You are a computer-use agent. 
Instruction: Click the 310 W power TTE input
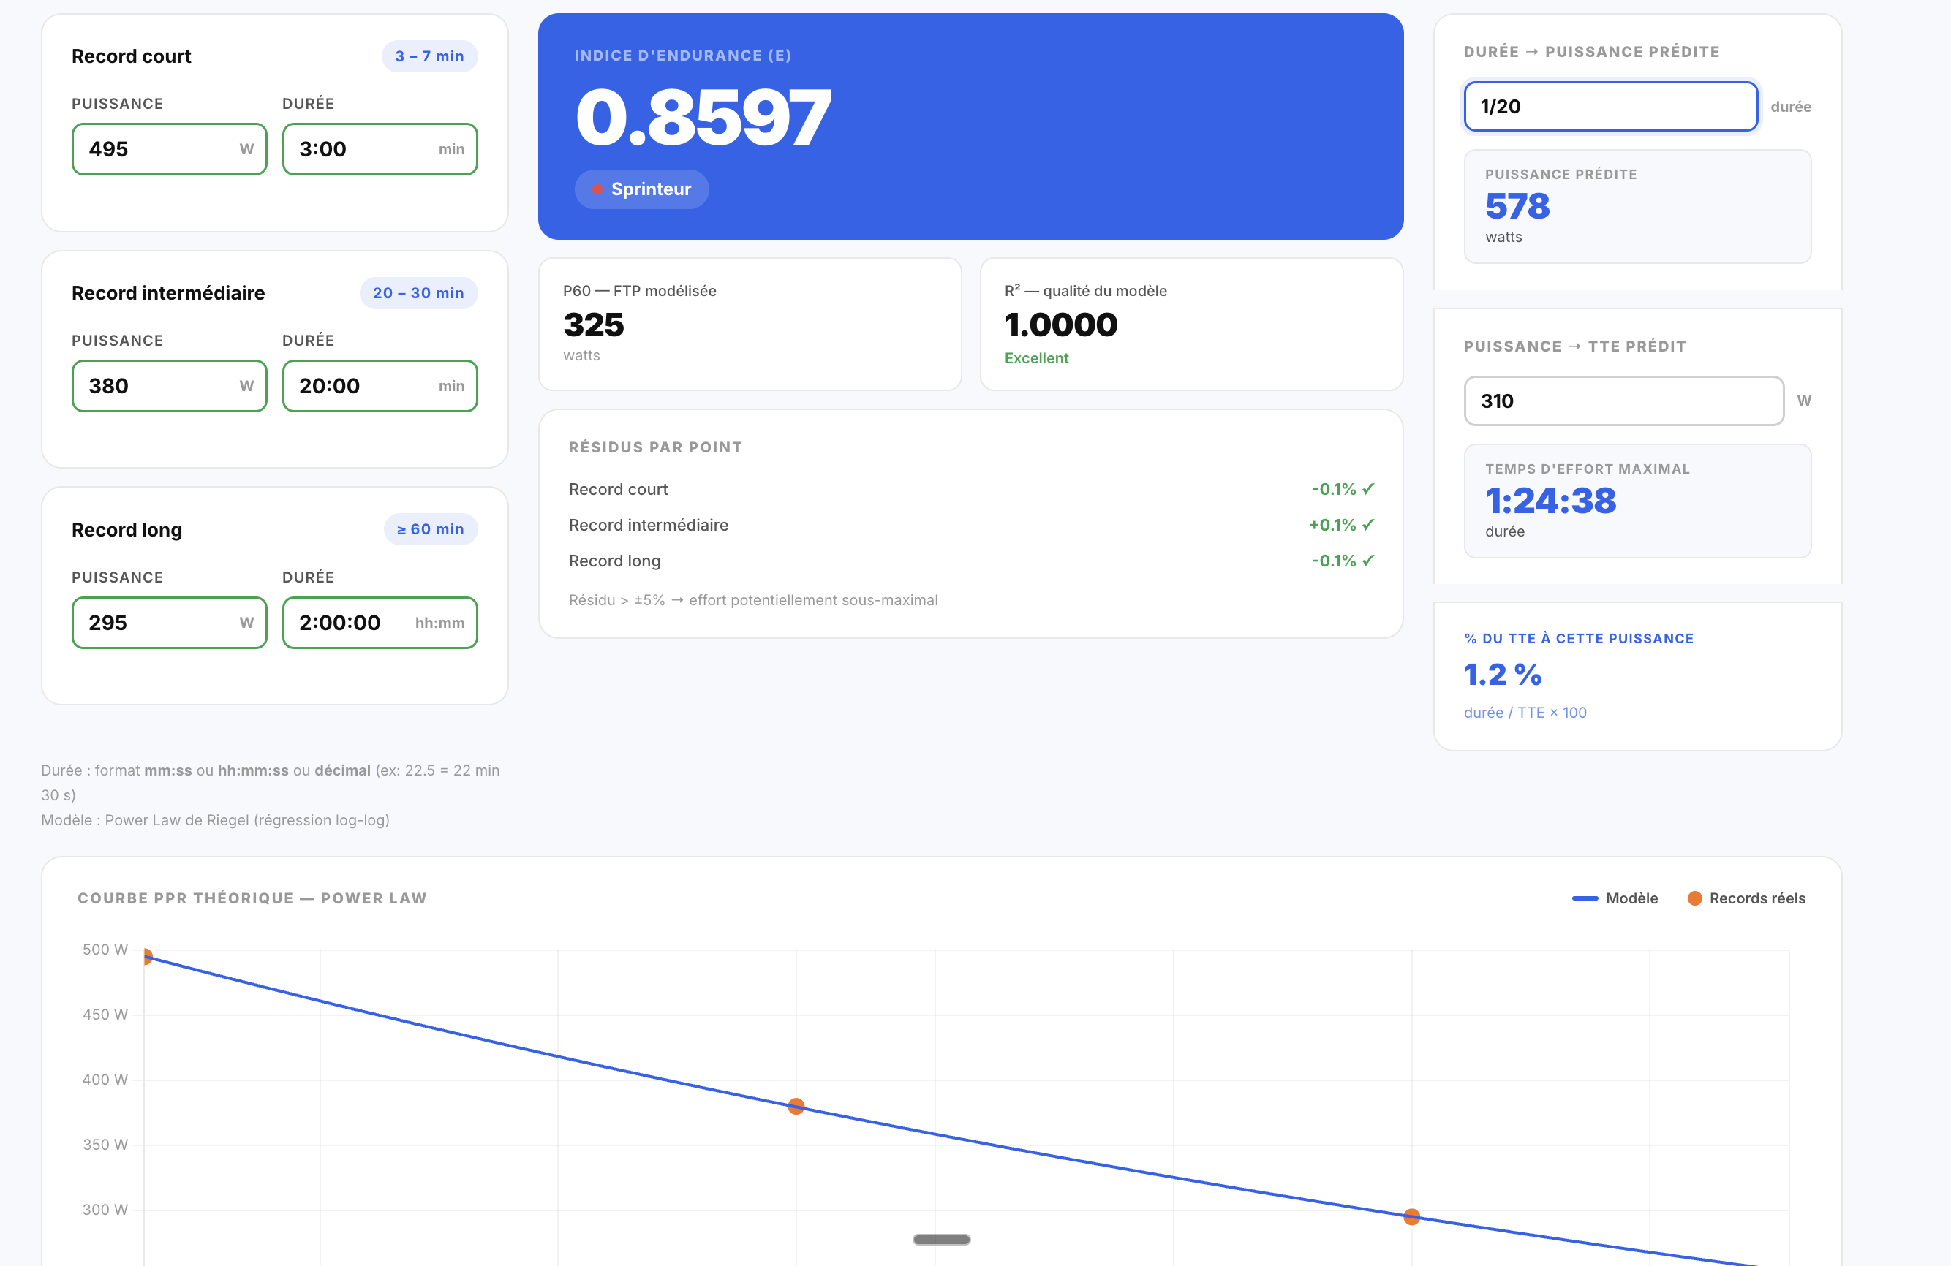tap(1623, 401)
